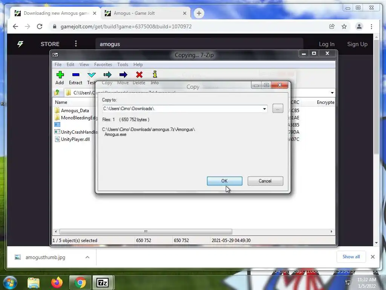This screenshot has height=290, width=386.
Task: Select the UnityPlayer.dll file
Action: click(72, 139)
